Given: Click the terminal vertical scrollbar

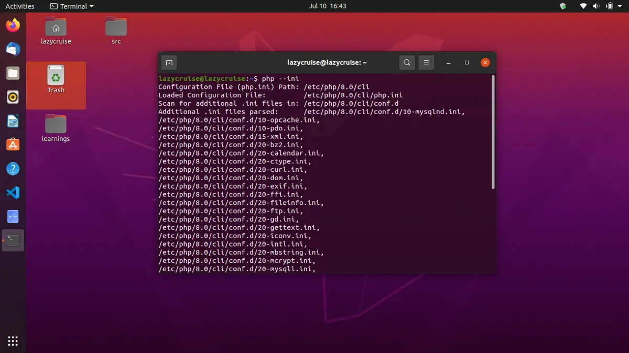Looking at the screenshot, I should click(x=493, y=132).
